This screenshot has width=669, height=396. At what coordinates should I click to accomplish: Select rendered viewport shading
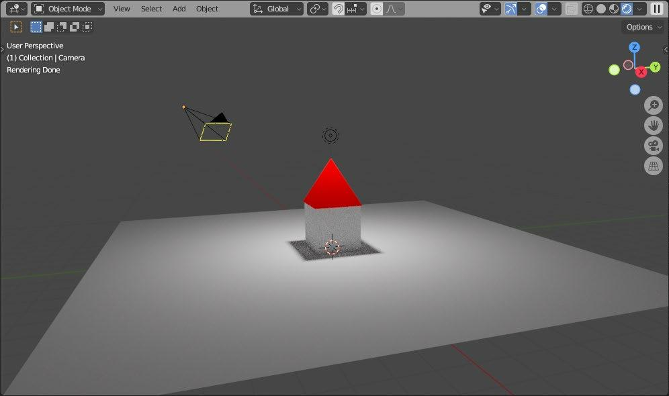[627, 9]
